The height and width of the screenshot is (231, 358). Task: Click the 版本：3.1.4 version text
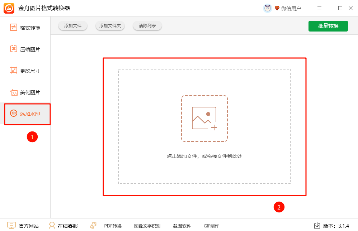pyautogui.click(x=336, y=226)
